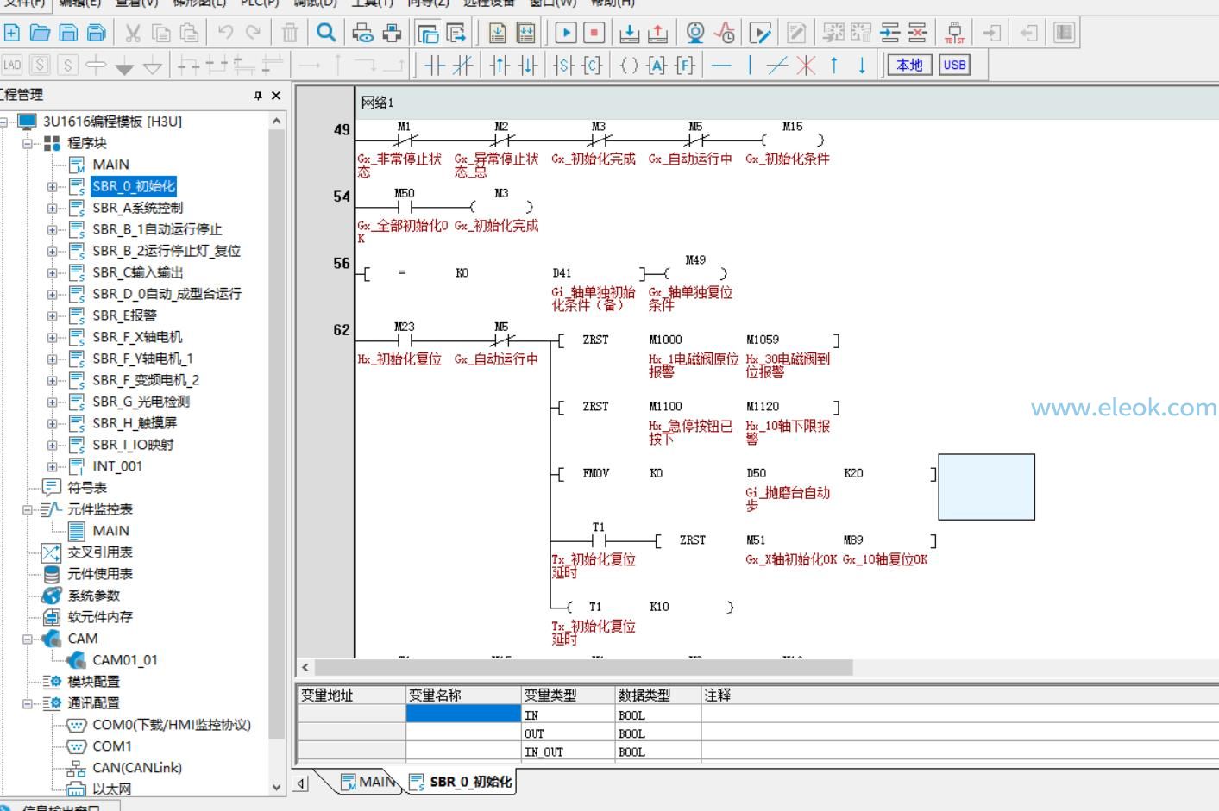The width and height of the screenshot is (1219, 811).
Task: Insert a normally closed contact
Action: tap(463, 65)
